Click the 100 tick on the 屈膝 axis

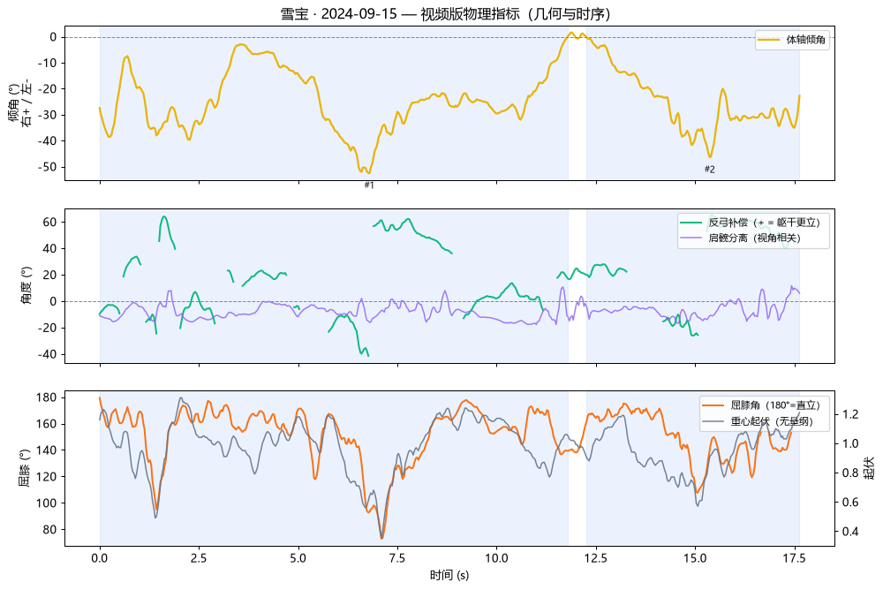tap(47, 503)
